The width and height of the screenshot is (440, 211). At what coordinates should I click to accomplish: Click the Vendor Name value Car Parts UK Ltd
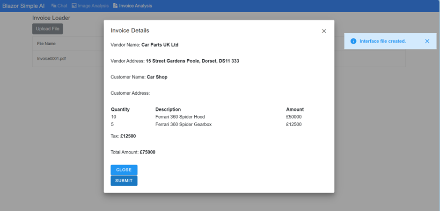click(160, 45)
